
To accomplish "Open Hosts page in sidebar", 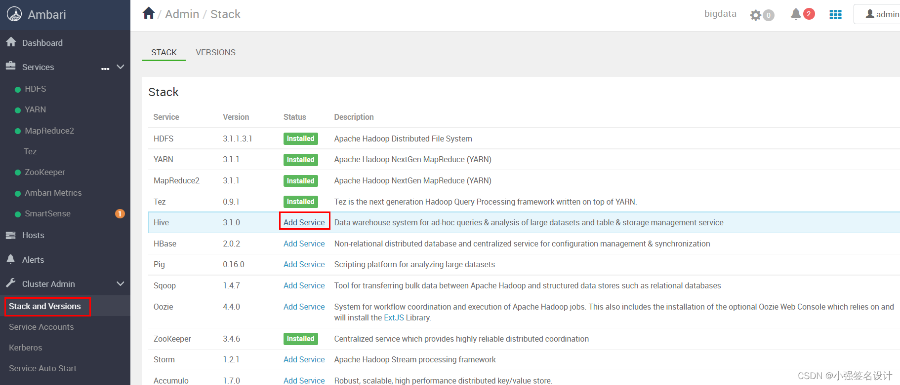I will click(x=33, y=235).
